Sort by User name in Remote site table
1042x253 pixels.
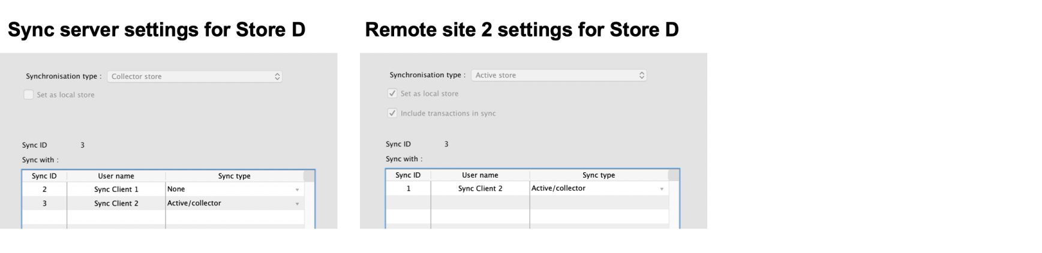[x=480, y=175]
